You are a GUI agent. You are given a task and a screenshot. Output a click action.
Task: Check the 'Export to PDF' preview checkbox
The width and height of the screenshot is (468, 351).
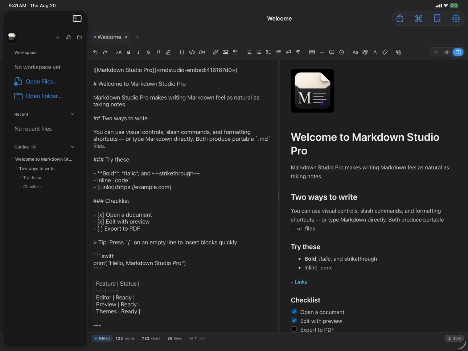pos(294,329)
